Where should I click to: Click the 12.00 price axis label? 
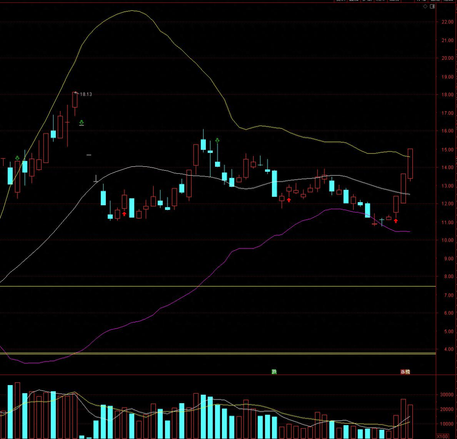pos(447,204)
